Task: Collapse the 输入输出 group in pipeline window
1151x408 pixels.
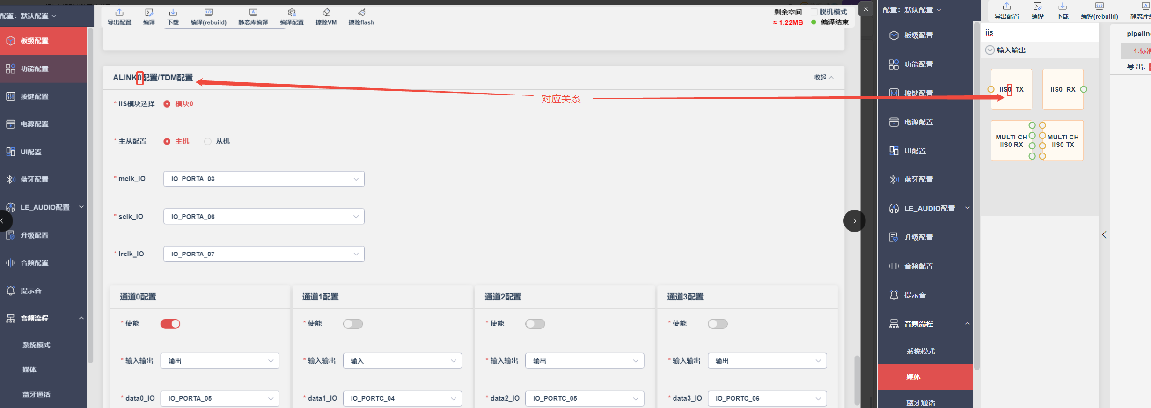Action: (x=990, y=50)
